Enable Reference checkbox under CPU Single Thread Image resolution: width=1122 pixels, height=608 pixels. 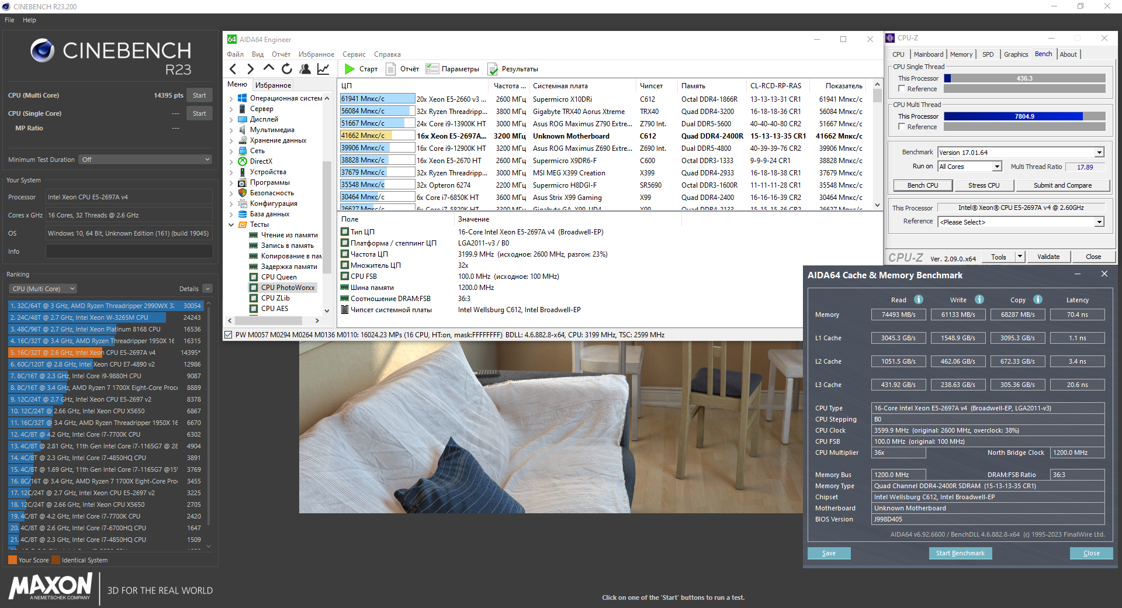pyautogui.click(x=902, y=89)
